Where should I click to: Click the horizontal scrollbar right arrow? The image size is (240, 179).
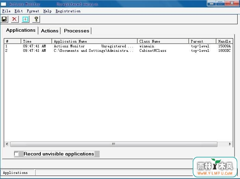(230, 144)
